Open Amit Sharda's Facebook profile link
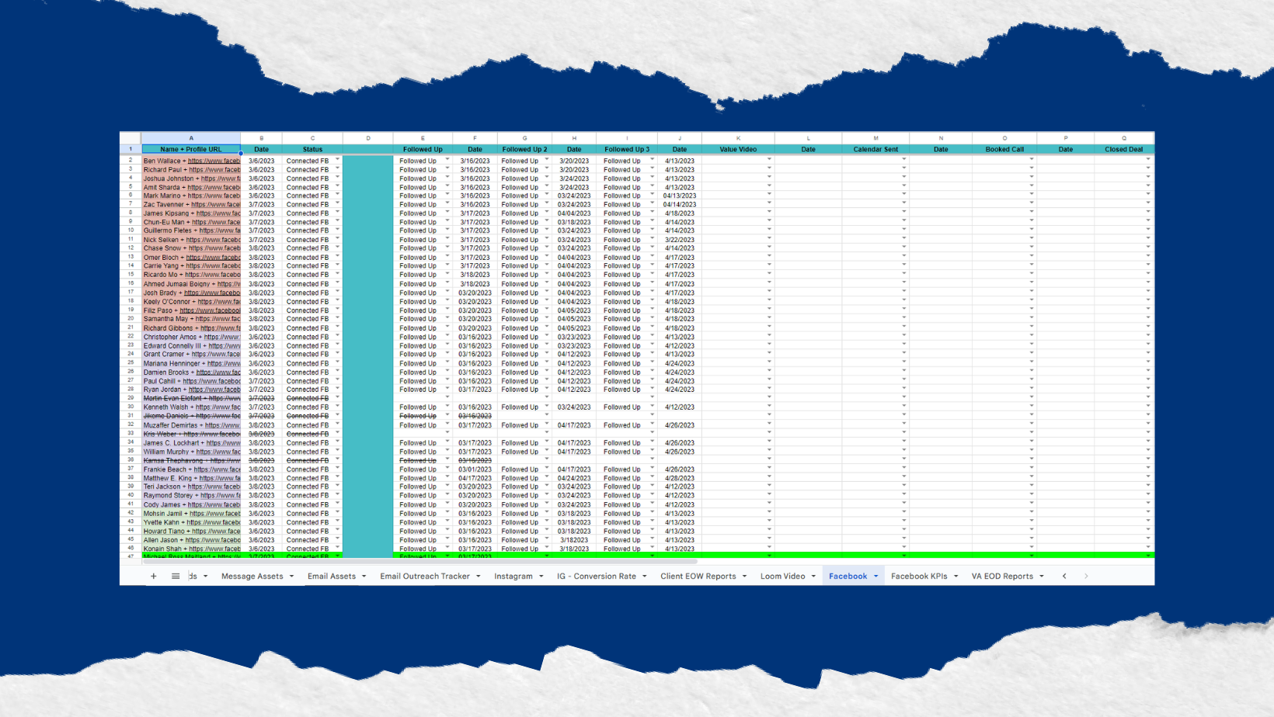This screenshot has width=1274, height=717. click(214, 188)
